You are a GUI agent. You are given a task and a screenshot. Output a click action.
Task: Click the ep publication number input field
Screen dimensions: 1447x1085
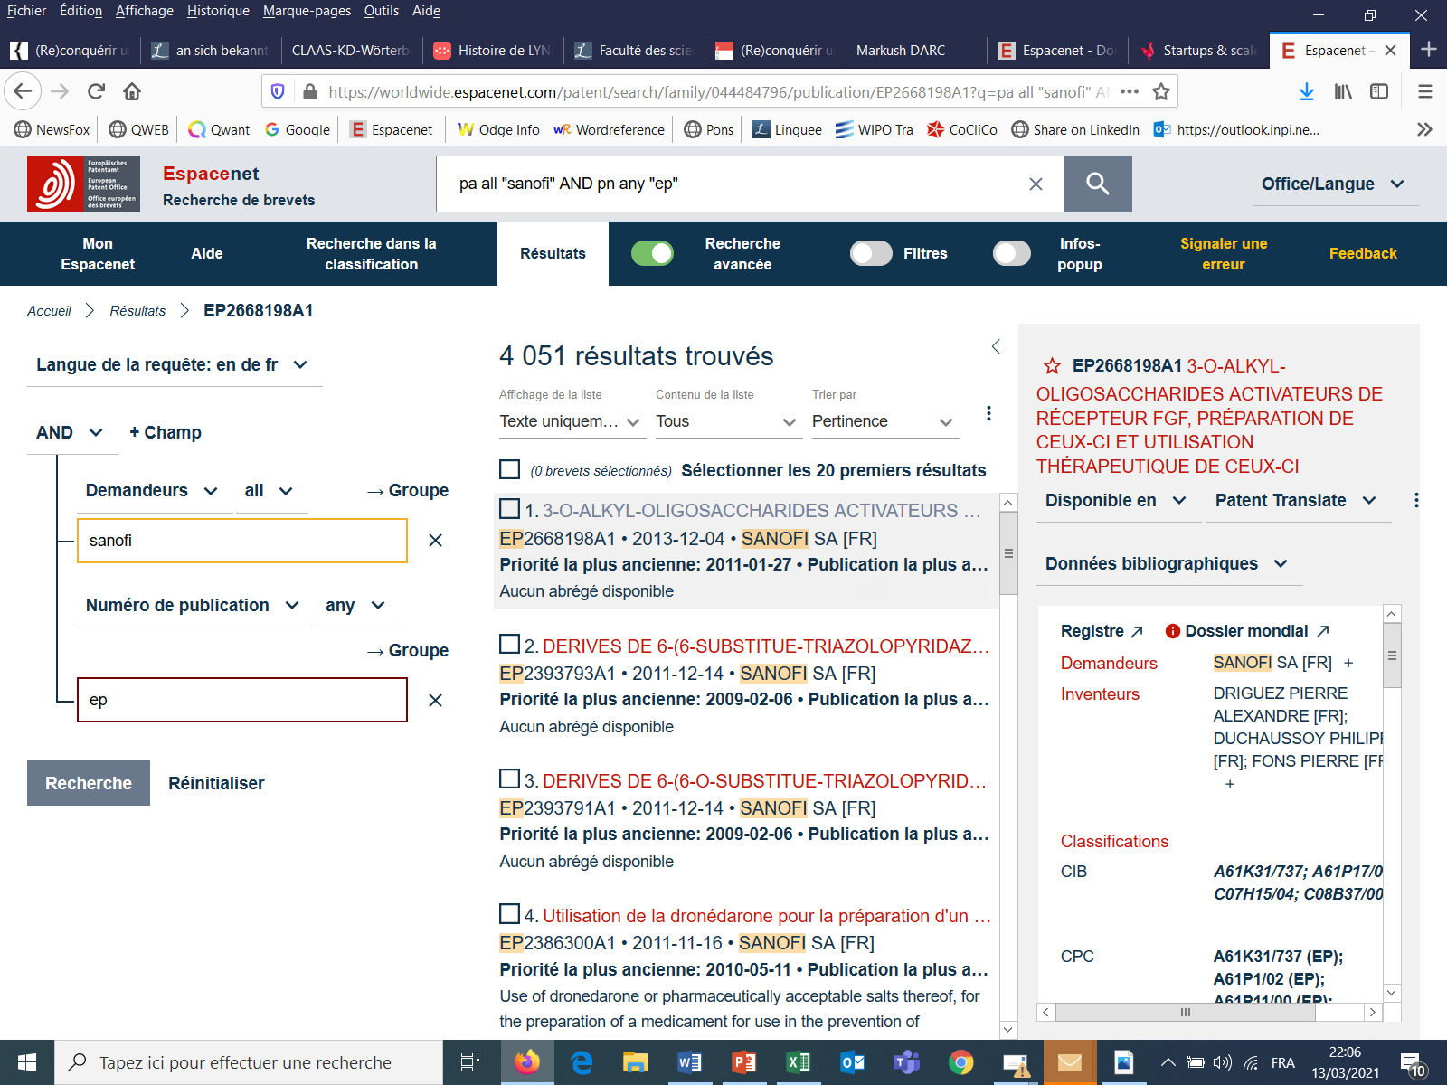click(241, 700)
